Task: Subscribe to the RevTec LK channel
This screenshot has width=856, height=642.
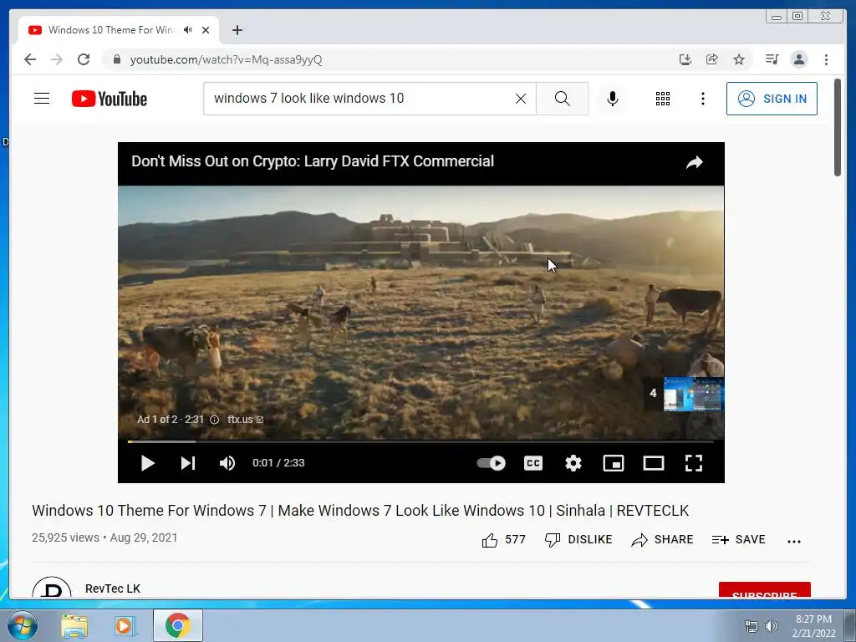Action: point(764,590)
